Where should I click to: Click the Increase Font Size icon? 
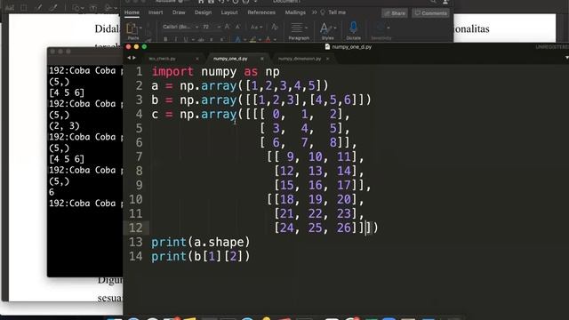tap(228, 27)
